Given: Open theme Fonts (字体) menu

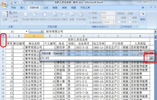Looking at the screenshot, I should [x=14, y=17].
